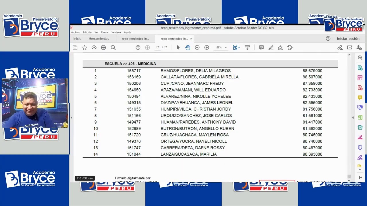This screenshot has width=367, height=206.
Task: Open the find text magnifier tool
Action: click(x=113, y=47)
